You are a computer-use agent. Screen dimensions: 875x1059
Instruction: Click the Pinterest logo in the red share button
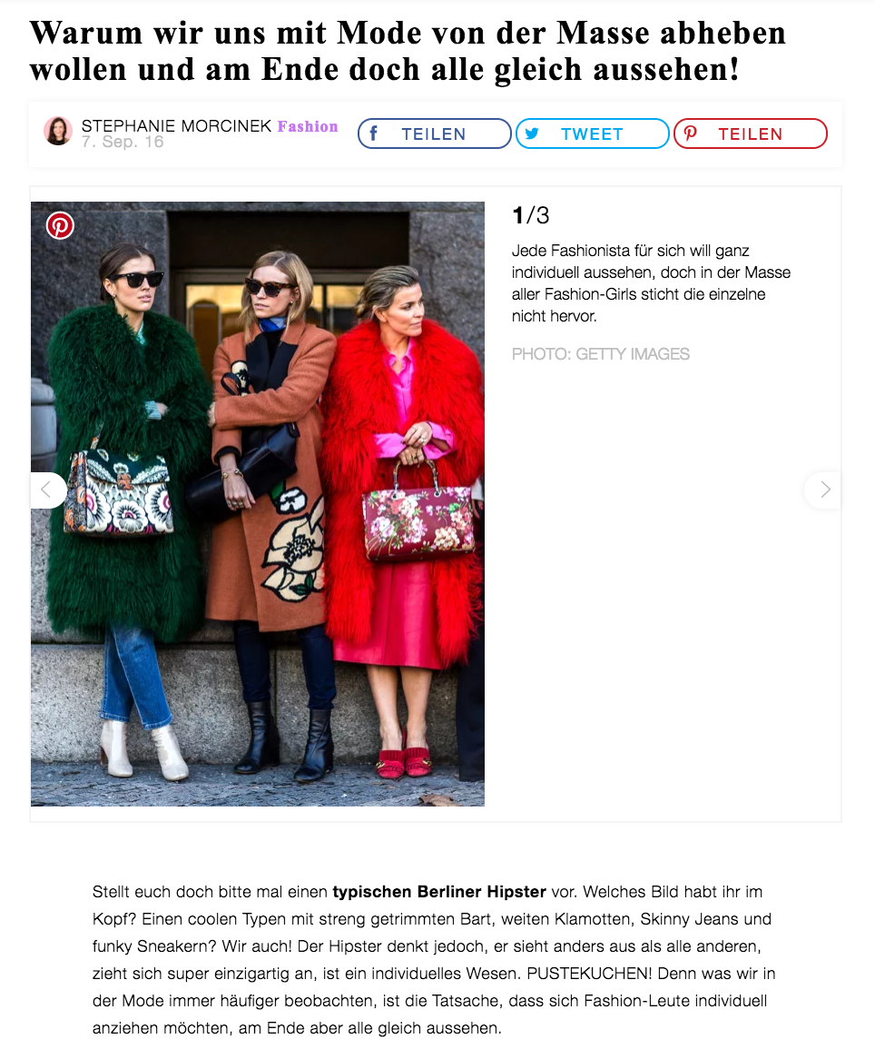click(690, 133)
